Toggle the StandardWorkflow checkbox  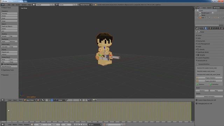click(197, 64)
